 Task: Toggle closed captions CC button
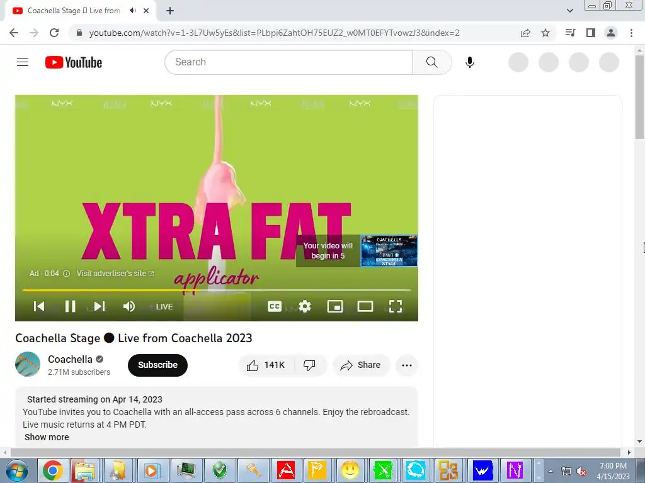click(275, 306)
